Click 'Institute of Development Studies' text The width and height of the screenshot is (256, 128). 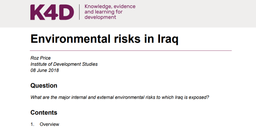pyautogui.click(x=64, y=64)
